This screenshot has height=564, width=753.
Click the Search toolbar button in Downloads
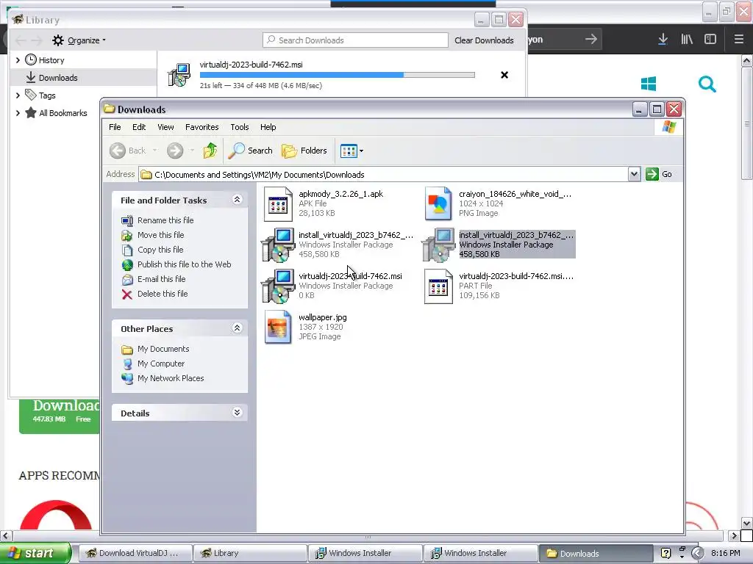click(250, 151)
